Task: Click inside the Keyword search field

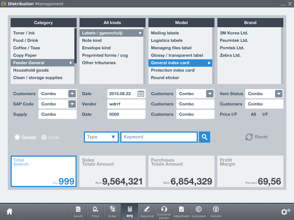Action: tap(159, 137)
